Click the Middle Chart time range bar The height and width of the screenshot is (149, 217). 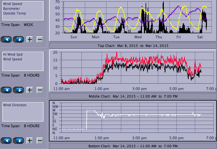pos(133,96)
